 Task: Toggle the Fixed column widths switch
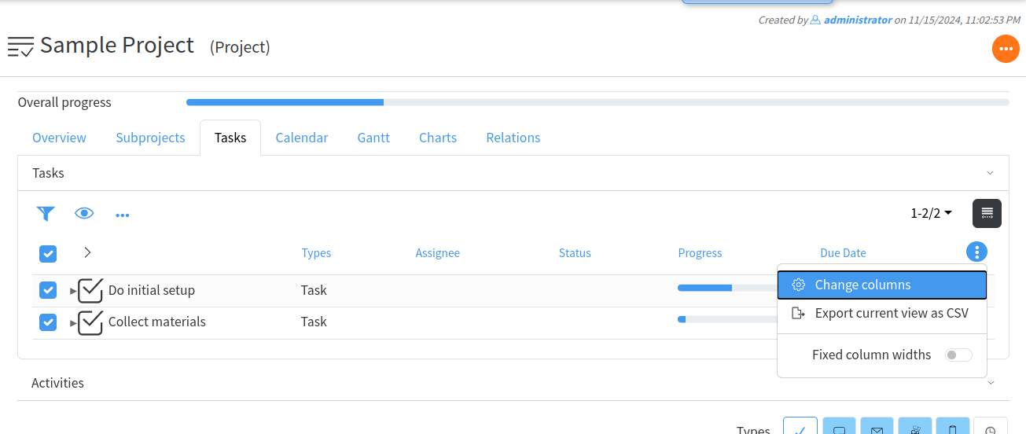point(958,355)
